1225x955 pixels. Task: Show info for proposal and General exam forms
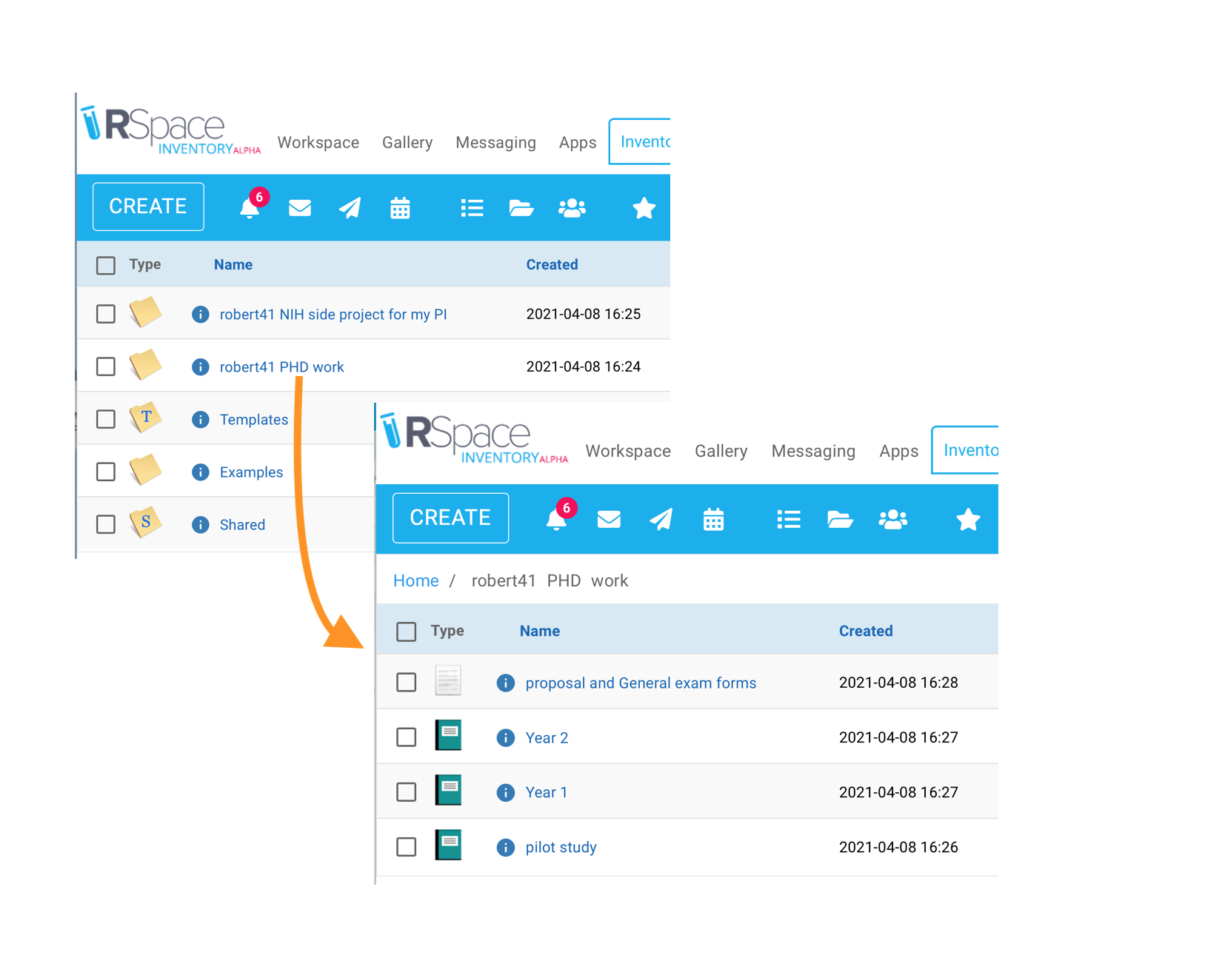point(505,683)
